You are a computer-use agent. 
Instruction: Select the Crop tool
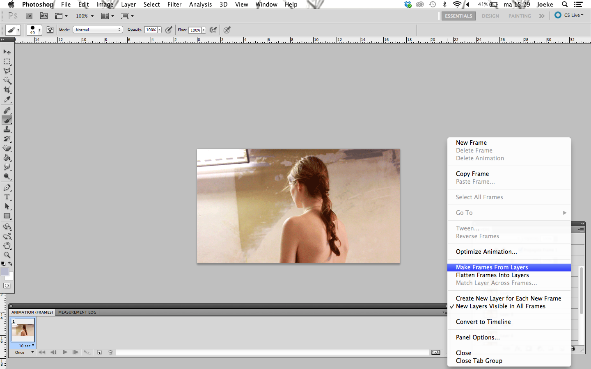[7, 90]
